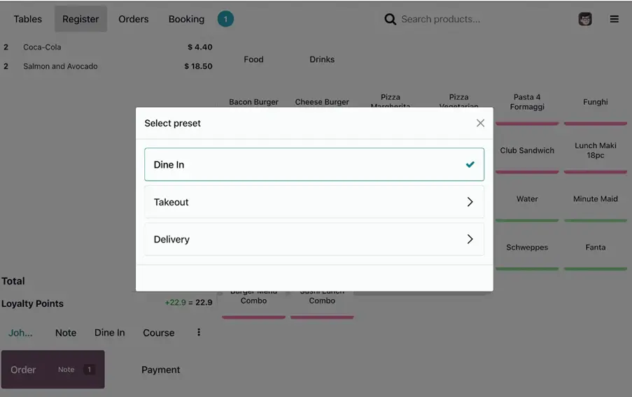Choose the Takeout preset option
Image resolution: width=632 pixels, height=397 pixels.
click(x=314, y=202)
